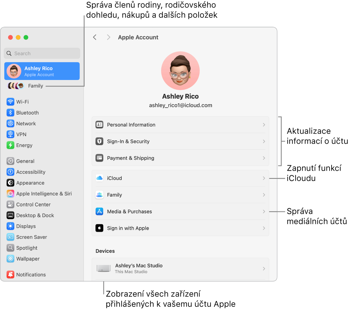Open Sign-In & Security label
Viewport: 353px width, 310px height.
pos(128,141)
